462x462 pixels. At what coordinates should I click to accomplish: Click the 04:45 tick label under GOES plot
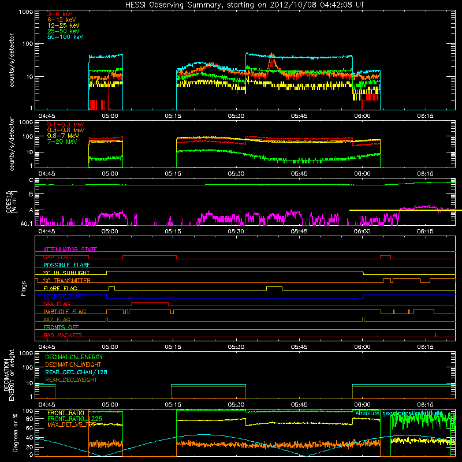pos(47,232)
